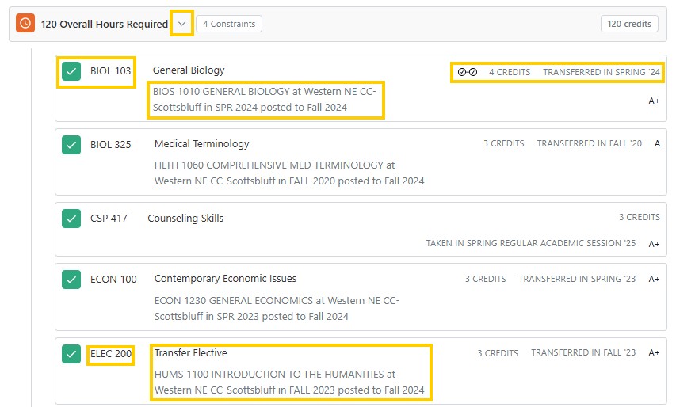The image size is (676, 407).
Task: Toggle the green checkmark for ECON 100
Action: tap(71, 280)
